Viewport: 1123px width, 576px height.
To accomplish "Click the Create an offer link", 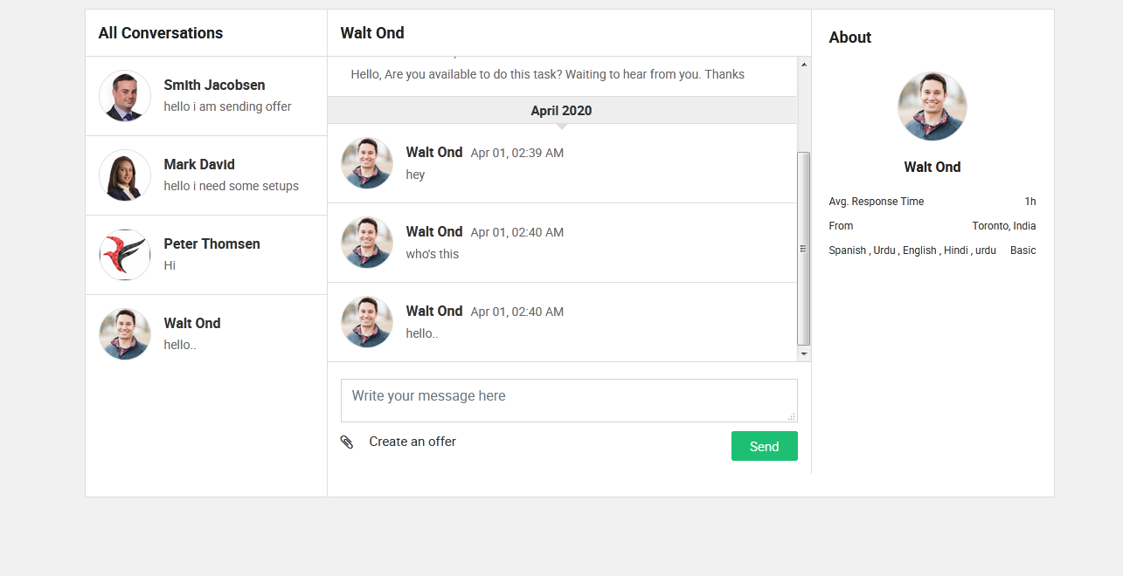I will (x=412, y=442).
